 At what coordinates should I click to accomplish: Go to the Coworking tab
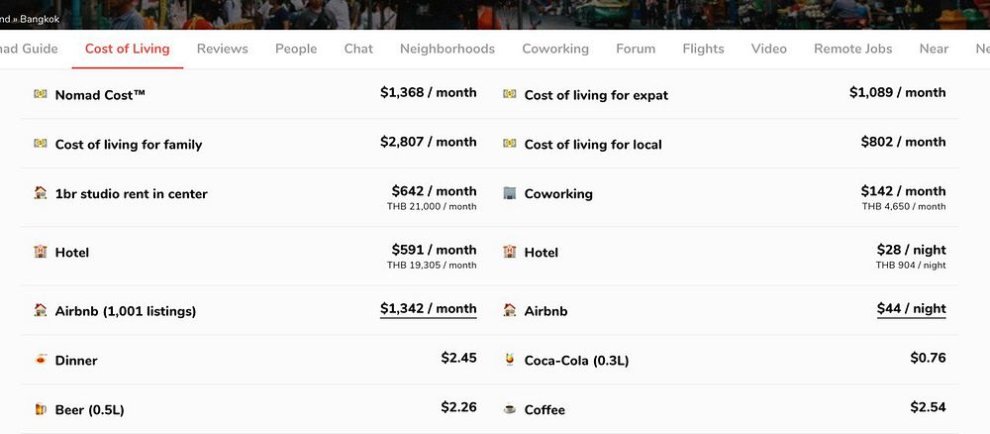[555, 49]
